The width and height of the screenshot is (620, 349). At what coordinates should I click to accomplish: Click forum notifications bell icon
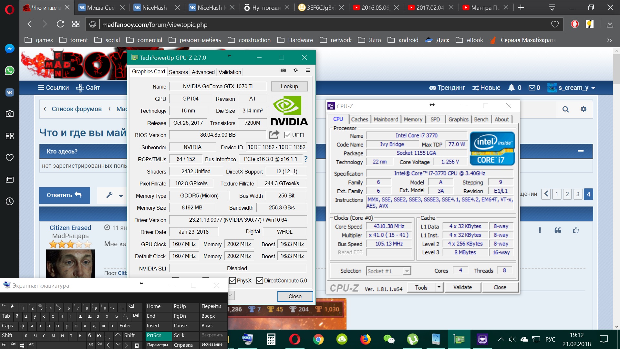(x=511, y=88)
